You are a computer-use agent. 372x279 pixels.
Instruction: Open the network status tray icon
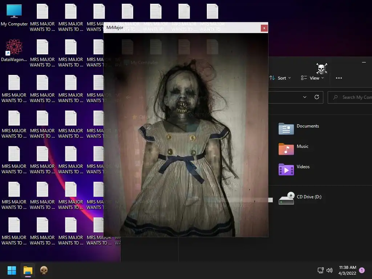point(320,270)
